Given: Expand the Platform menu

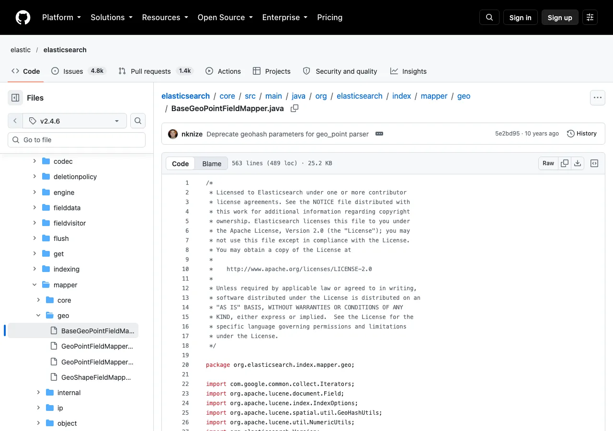Looking at the screenshot, I should click(x=61, y=17).
